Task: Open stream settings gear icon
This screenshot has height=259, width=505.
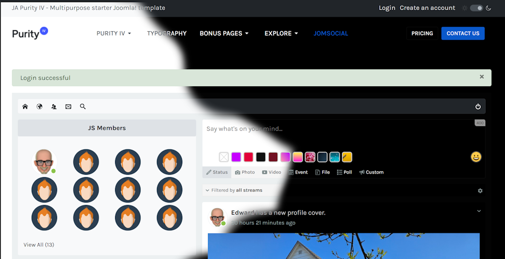Action: pos(480,191)
